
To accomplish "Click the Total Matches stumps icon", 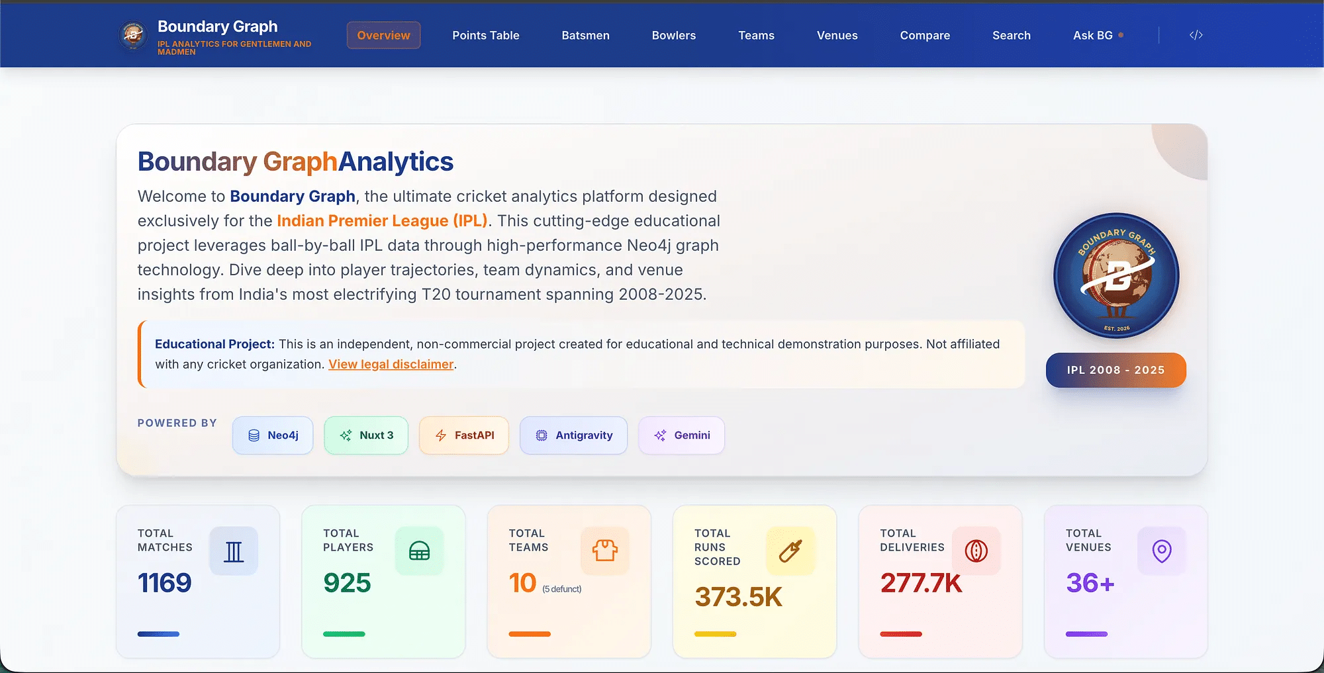I will pos(234,551).
